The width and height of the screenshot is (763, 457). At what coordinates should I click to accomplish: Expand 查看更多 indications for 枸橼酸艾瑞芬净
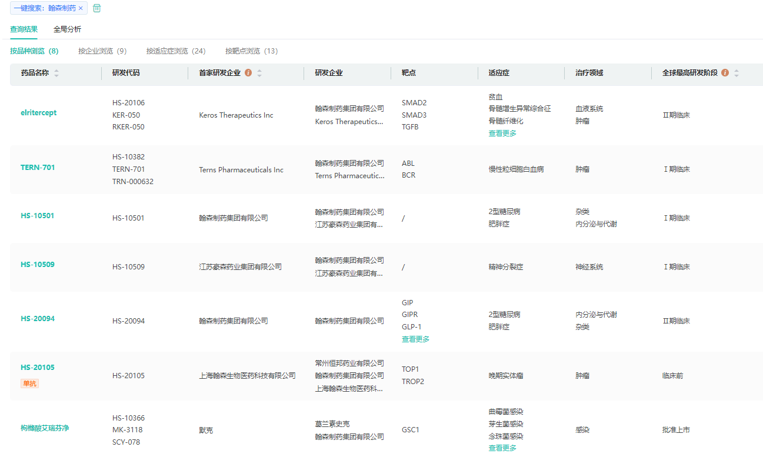pos(502,448)
